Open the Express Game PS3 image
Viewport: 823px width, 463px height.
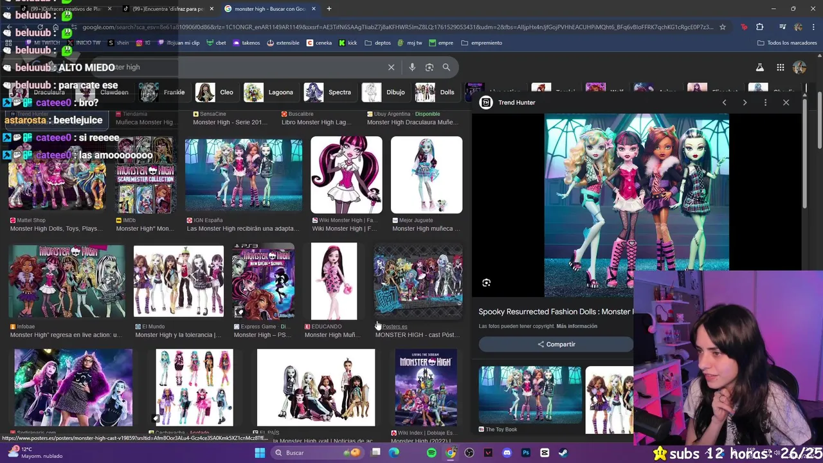tap(264, 281)
